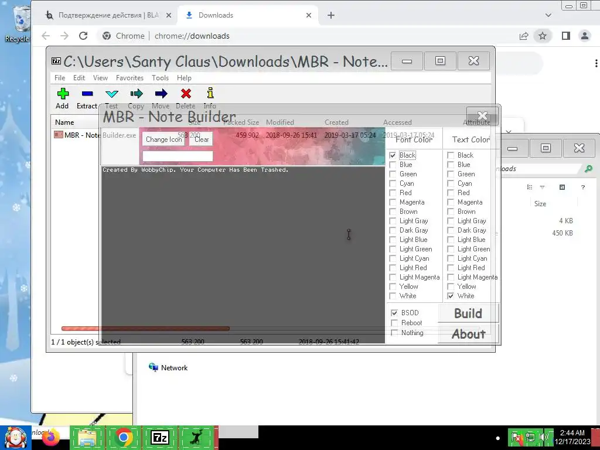Image resolution: width=600 pixels, height=450 pixels.
Task: Switch to the Downloads Chrome tab
Action: click(x=248, y=15)
